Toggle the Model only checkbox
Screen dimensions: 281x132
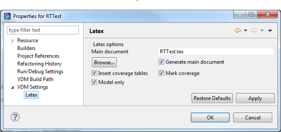click(94, 82)
